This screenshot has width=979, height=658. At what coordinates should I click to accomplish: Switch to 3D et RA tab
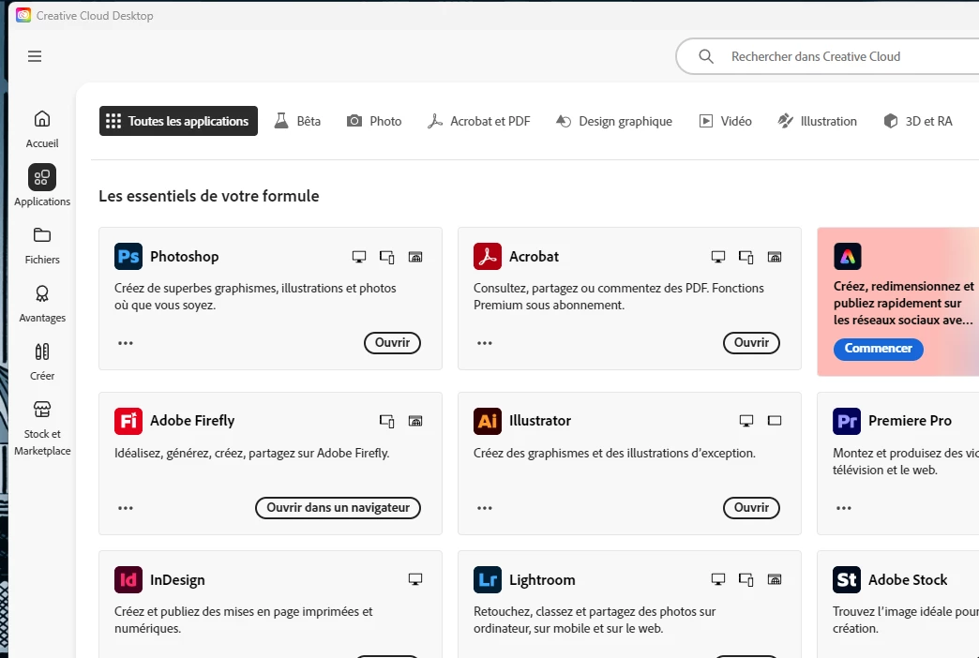click(x=918, y=121)
